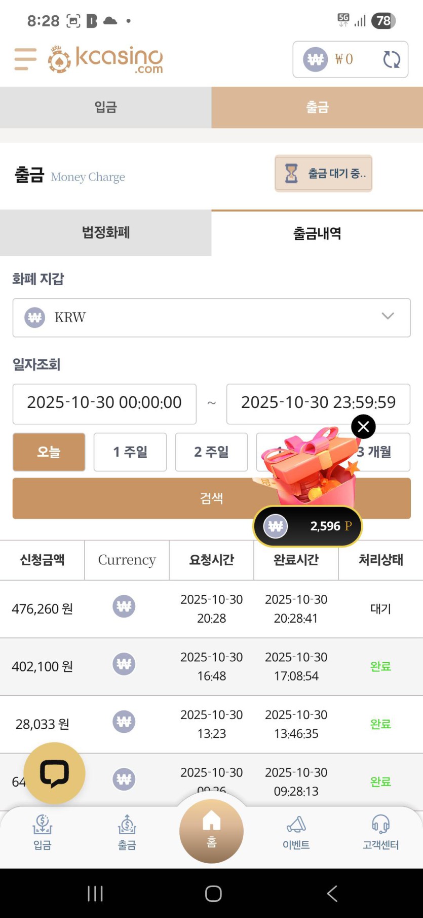Tap the kcasino.com logo

tap(105, 59)
